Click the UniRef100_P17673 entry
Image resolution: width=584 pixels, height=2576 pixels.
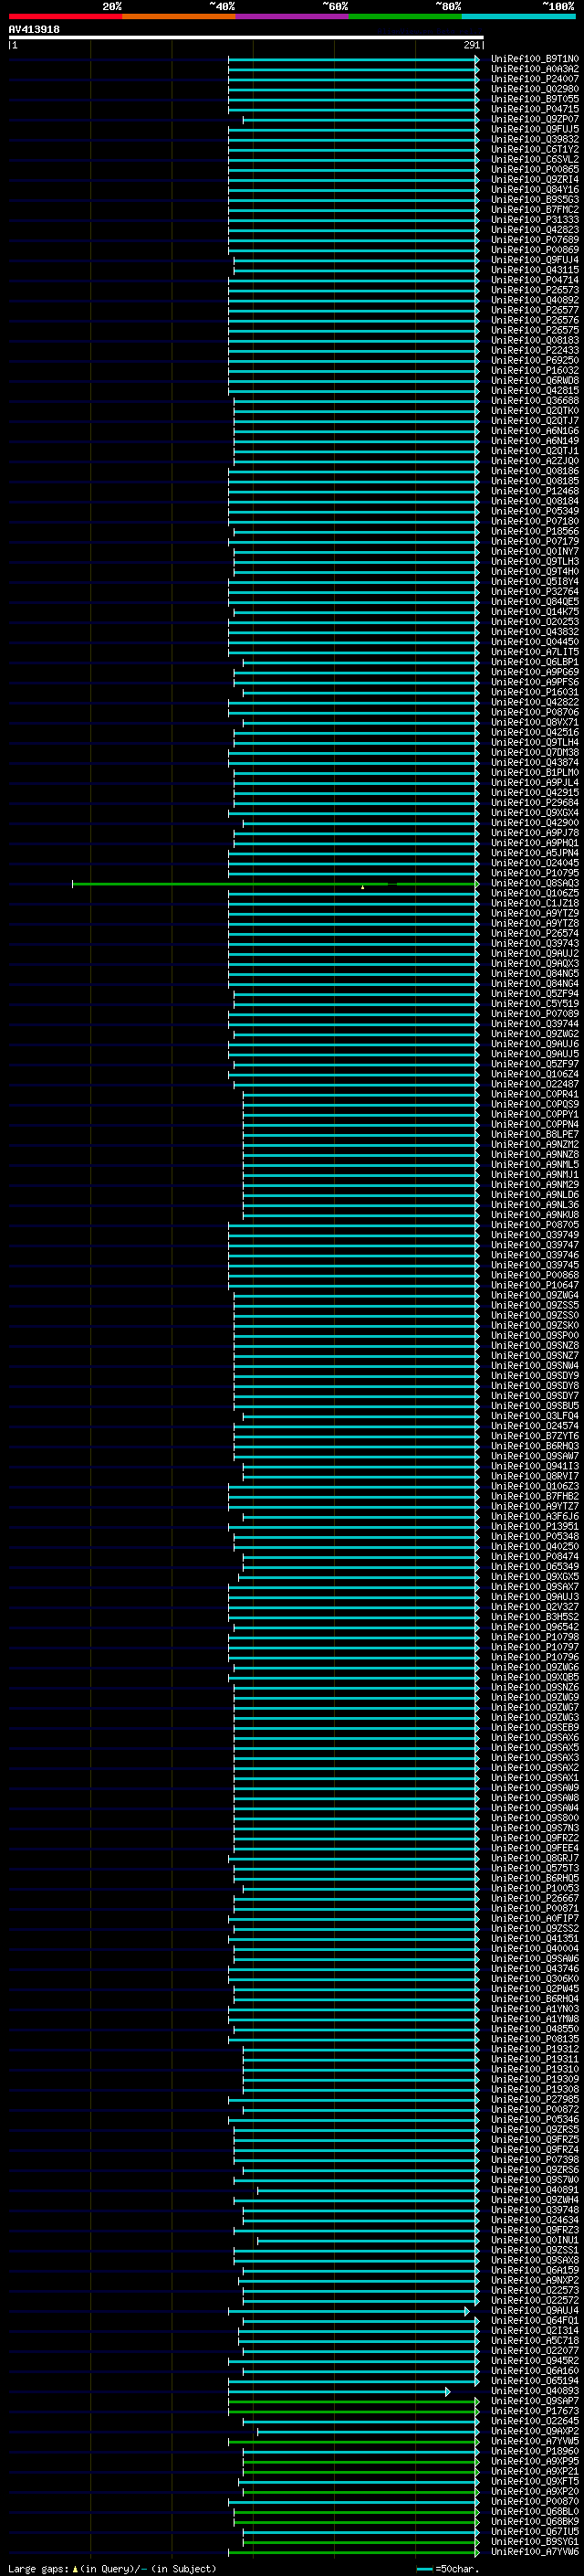click(535, 2412)
